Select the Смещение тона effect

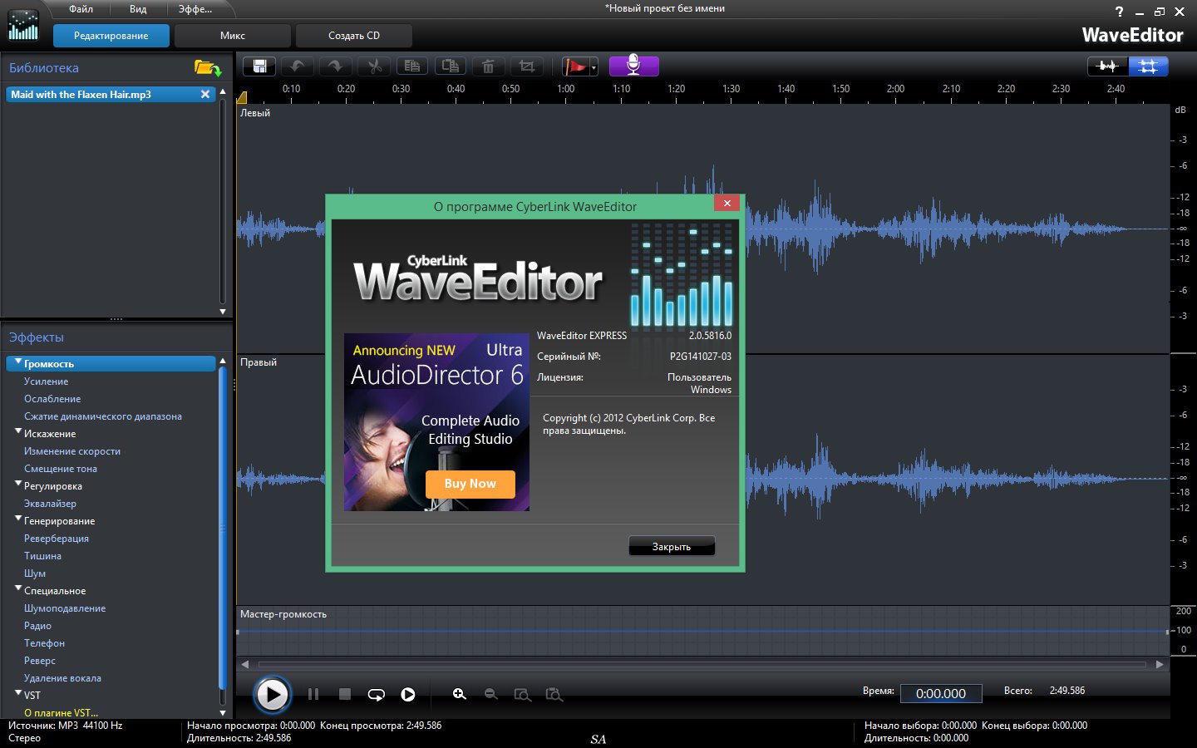click(61, 469)
